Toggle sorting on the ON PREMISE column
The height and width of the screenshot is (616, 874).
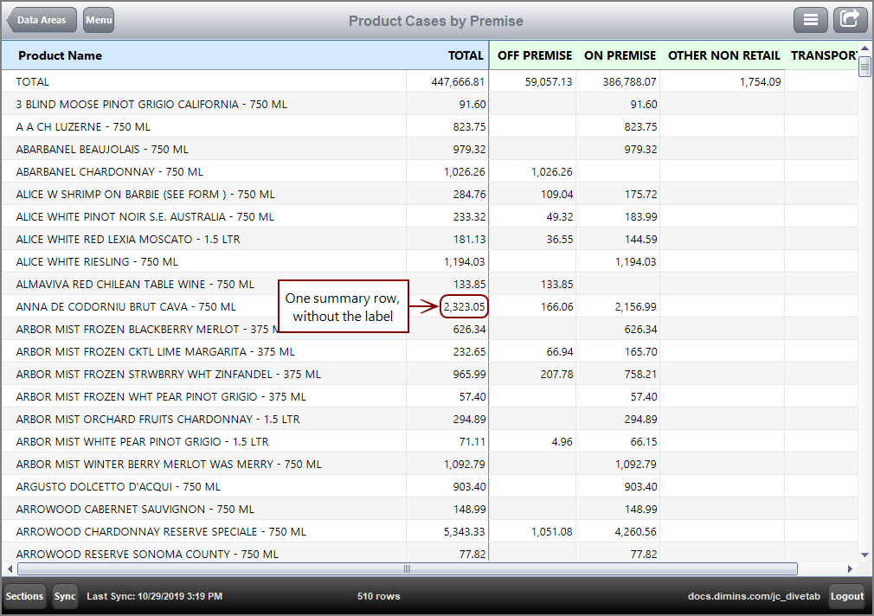point(620,55)
